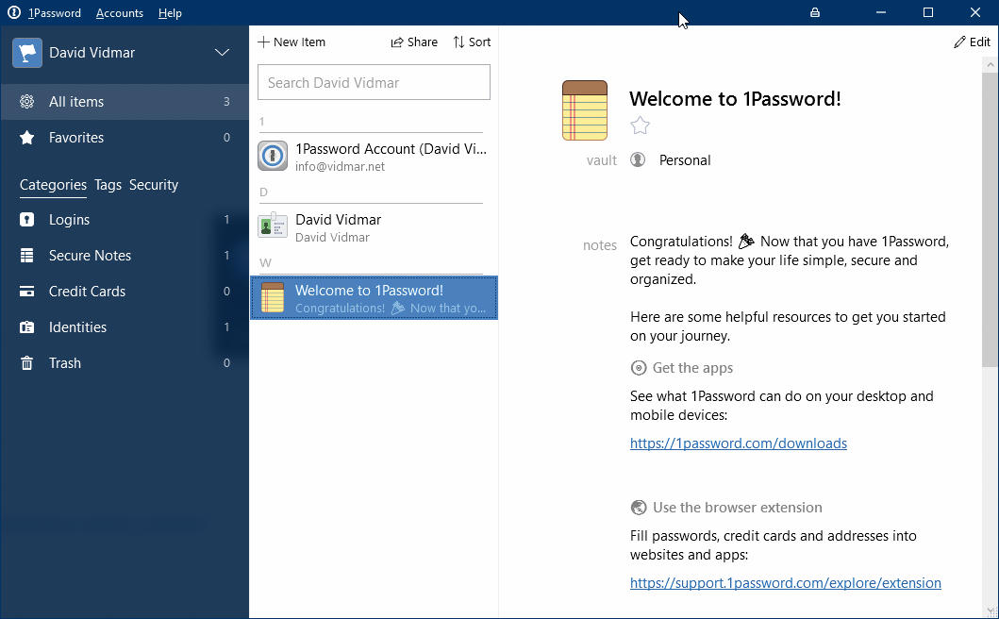Select the Identities category label
This screenshot has width=999, height=619.
pyautogui.click(x=77, y=327)
